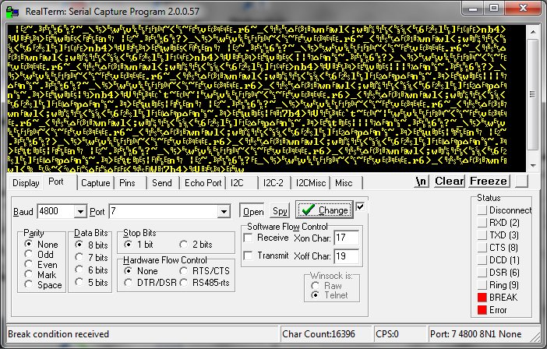Open the I2CMisc tab
This screenshot has width=547, height=349.
310,183
